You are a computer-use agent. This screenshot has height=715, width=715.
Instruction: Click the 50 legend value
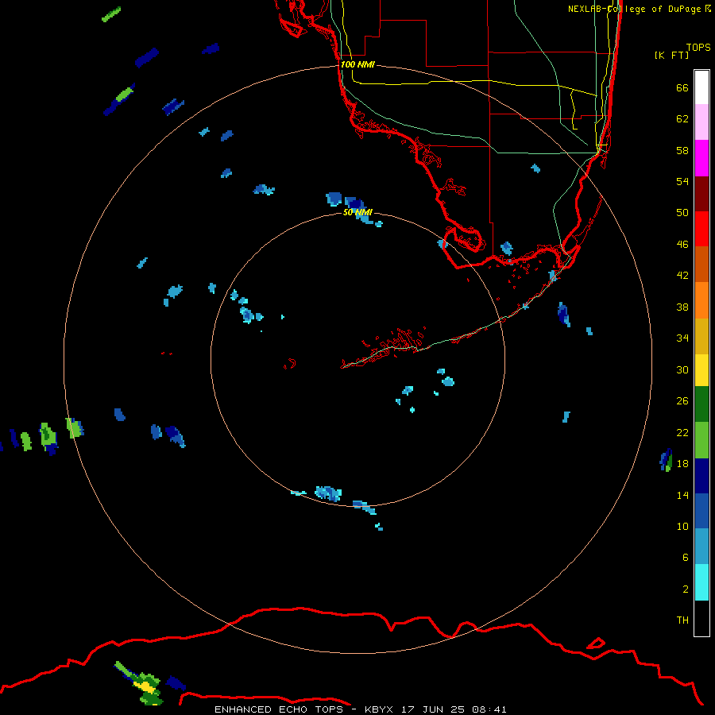[682, 212]
